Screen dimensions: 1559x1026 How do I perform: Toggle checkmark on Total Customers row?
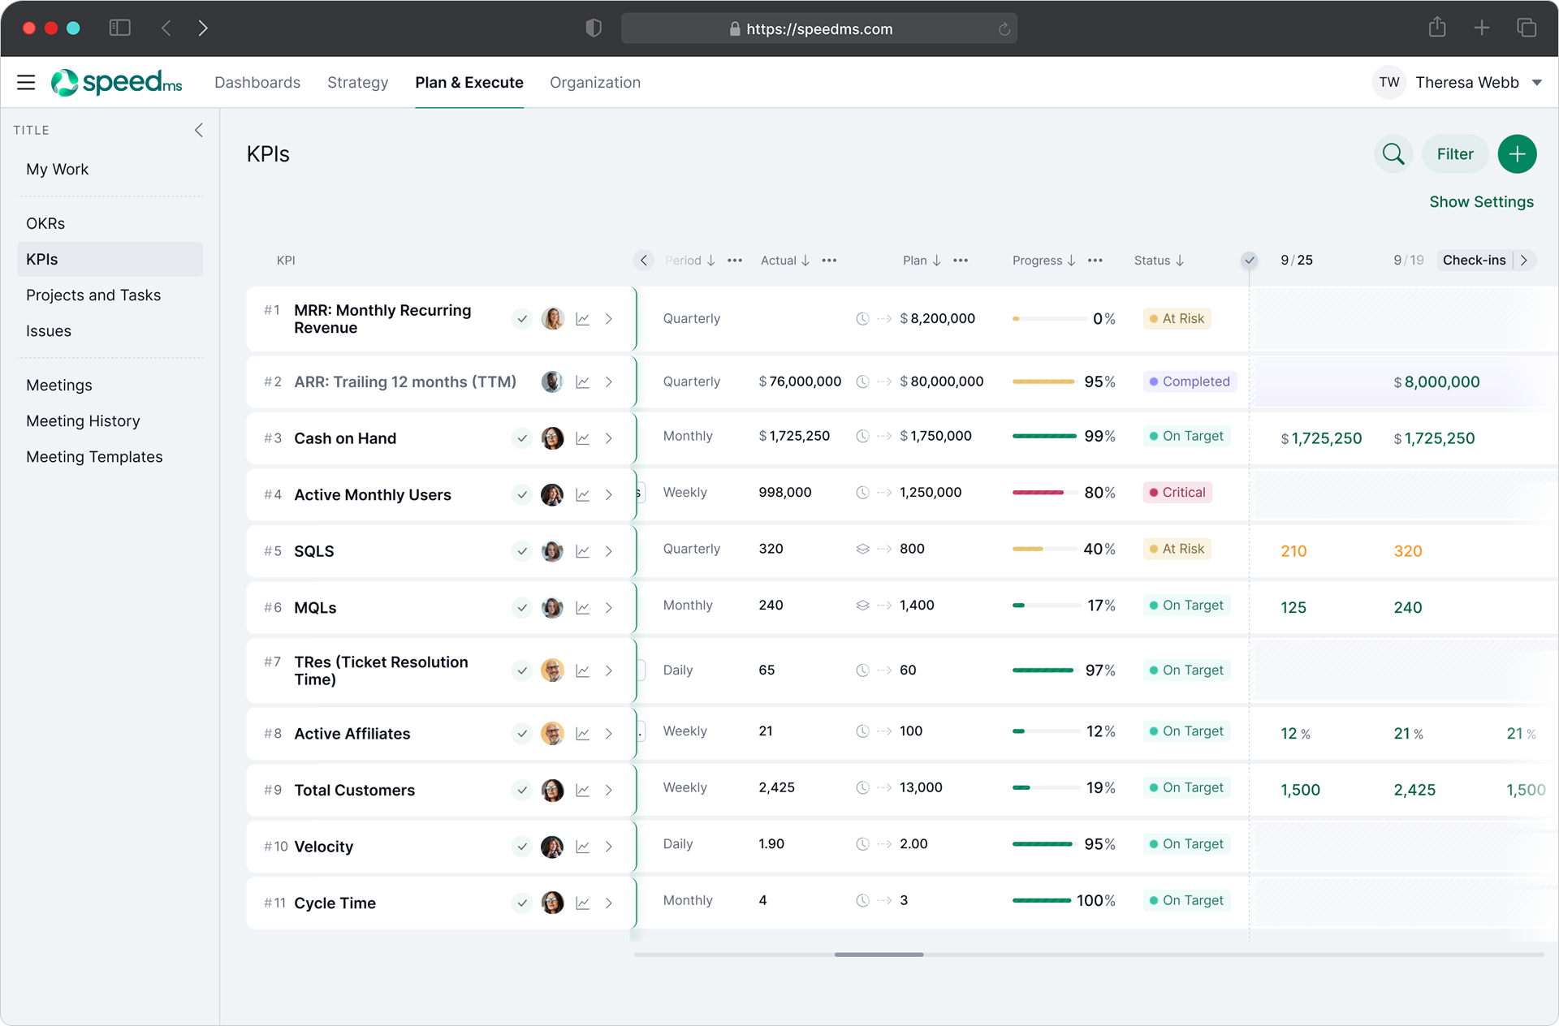[522, 791]
